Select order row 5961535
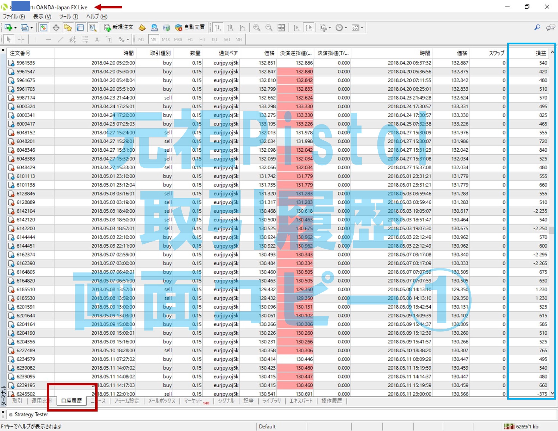 pos(26,63)
